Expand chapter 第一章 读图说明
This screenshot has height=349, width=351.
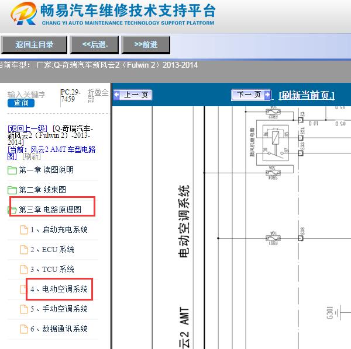(46, 170)
